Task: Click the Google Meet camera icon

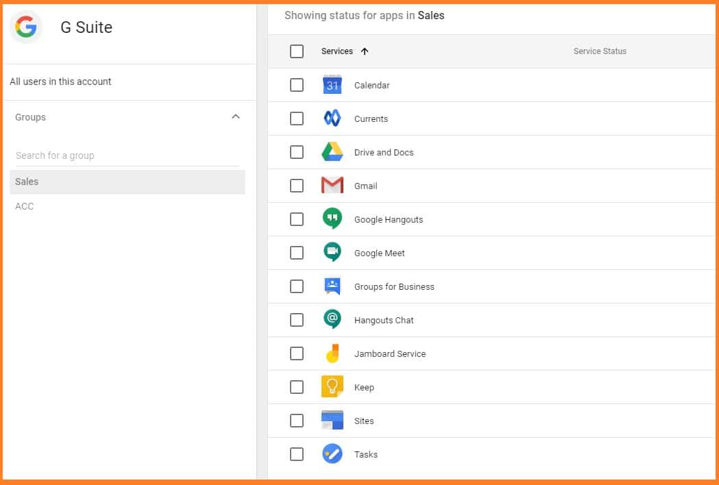Action: click(332, 253)
